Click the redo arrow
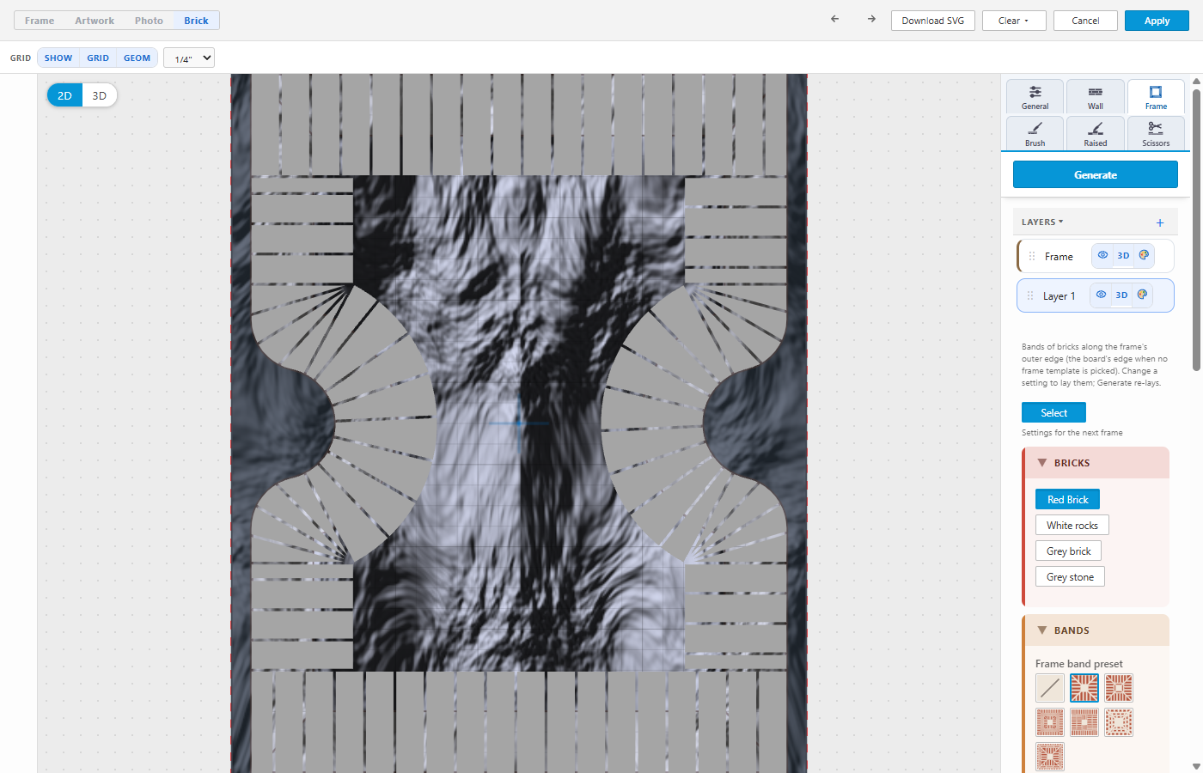This screenshot has width=1203, height=773. point(871,19)
